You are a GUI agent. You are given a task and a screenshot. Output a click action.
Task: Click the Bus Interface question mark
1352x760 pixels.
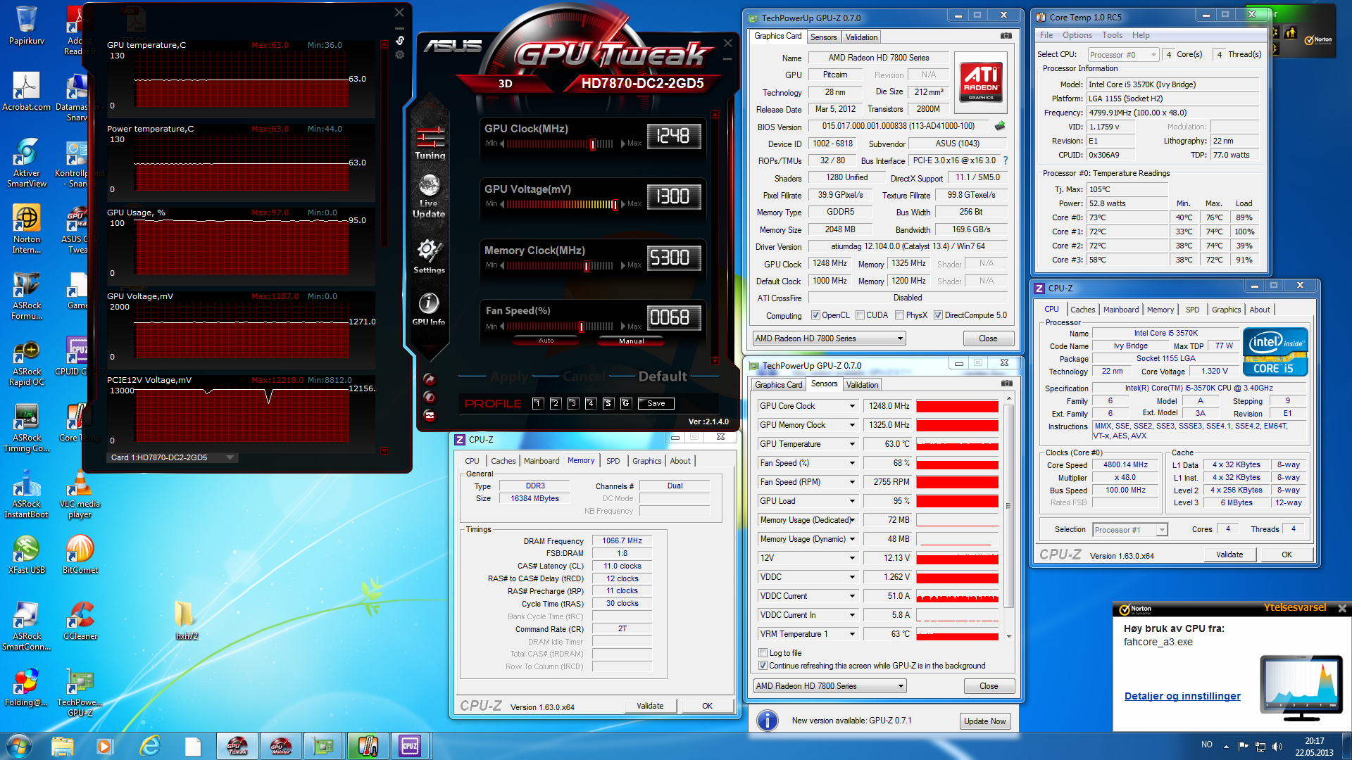pyautogui.click(x=1006, y=160)
